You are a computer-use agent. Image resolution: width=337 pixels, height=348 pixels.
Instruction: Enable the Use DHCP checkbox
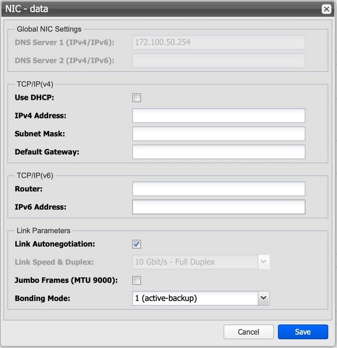136,97
